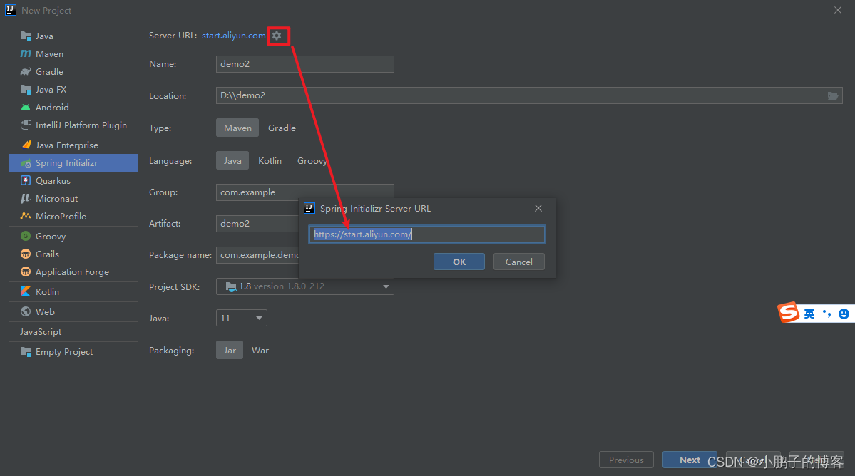Click the Sogou input method S icon
This screenshot has height=476, width=855.
[x=789, y=313]
